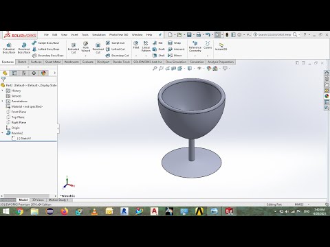Open the Reference Geometry tool
The height and width of the screenshot is (247, 330).
(x=195, y=47)
